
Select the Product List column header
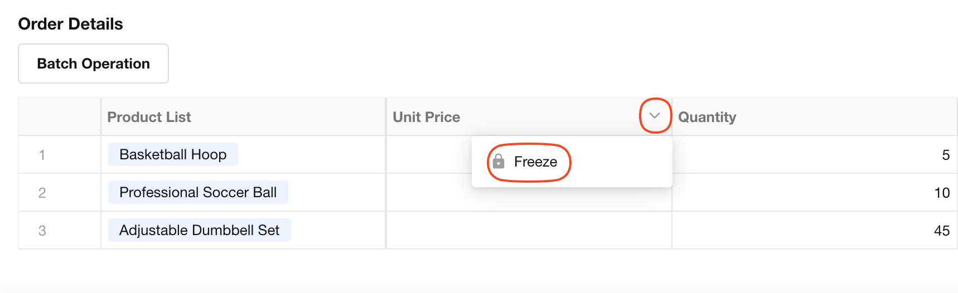pos(149,117)
